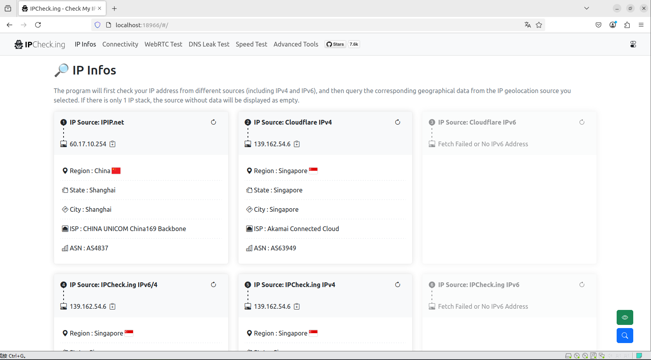This screenshot has height=360, width=651.
Task: Refresh the IPCheck.ing IPv6/4 source card
Action: (214, 285)
